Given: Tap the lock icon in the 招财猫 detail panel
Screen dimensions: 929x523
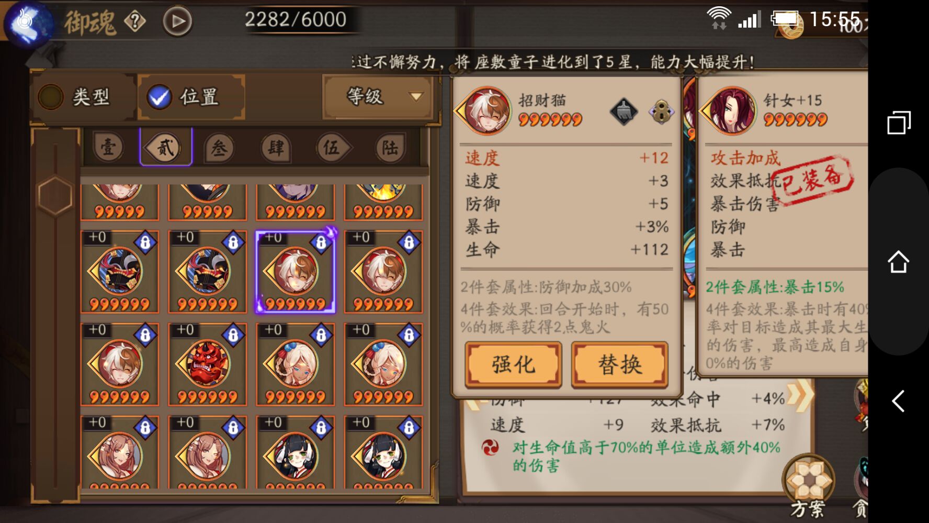Looking at the screenshot, I should coord(661,112).
